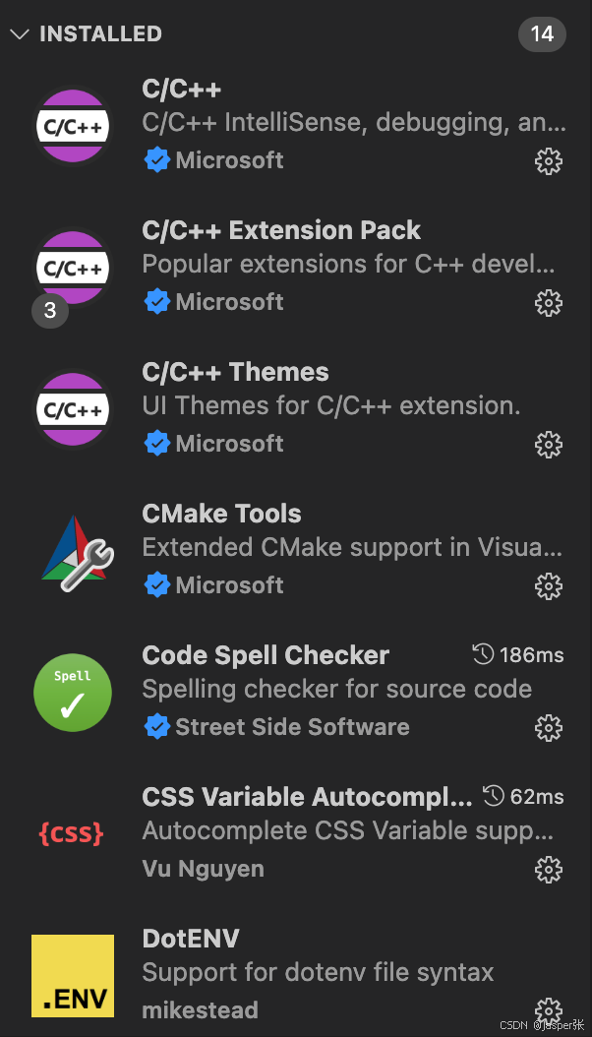Click the CMake Tools triangle wrench logo

76,551
